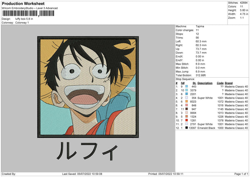Viewport: 250px width, 177px height.
Task: Click the light blue swatch in stop 1
Action: [x=187, y=86]
